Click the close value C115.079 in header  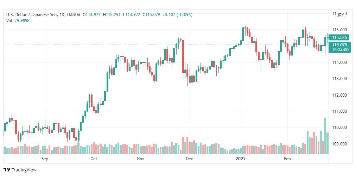(151, 15)
